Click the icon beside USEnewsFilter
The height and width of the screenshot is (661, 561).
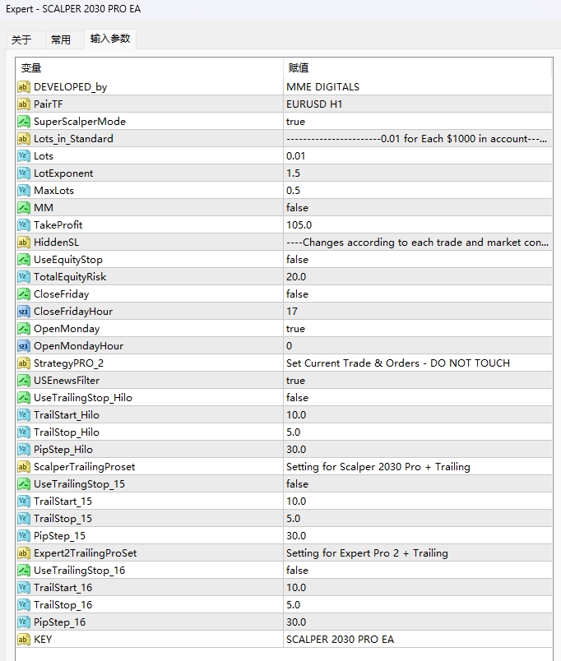(23, 381)
